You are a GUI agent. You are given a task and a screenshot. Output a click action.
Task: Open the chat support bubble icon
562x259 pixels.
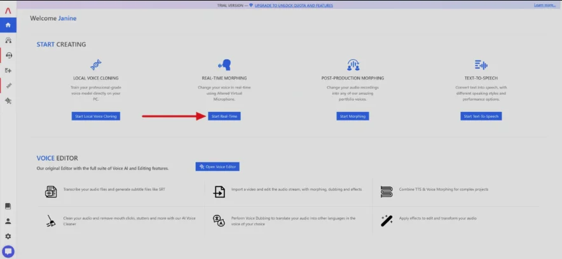click(8, 251)
